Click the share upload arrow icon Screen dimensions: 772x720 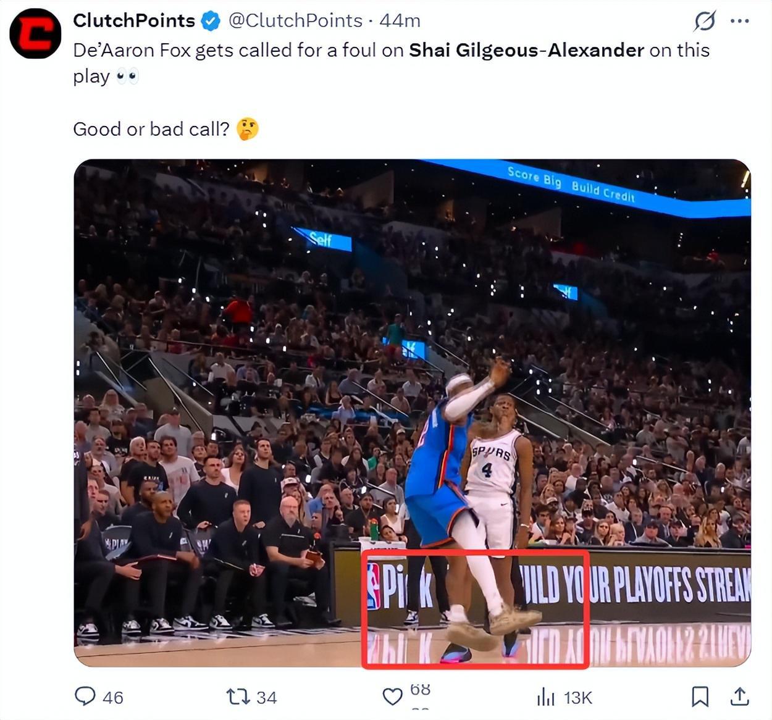[x=739, y=696]
